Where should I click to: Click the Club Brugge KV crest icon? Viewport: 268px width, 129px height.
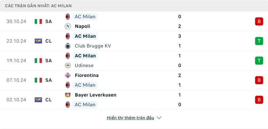tap(68, 46)
